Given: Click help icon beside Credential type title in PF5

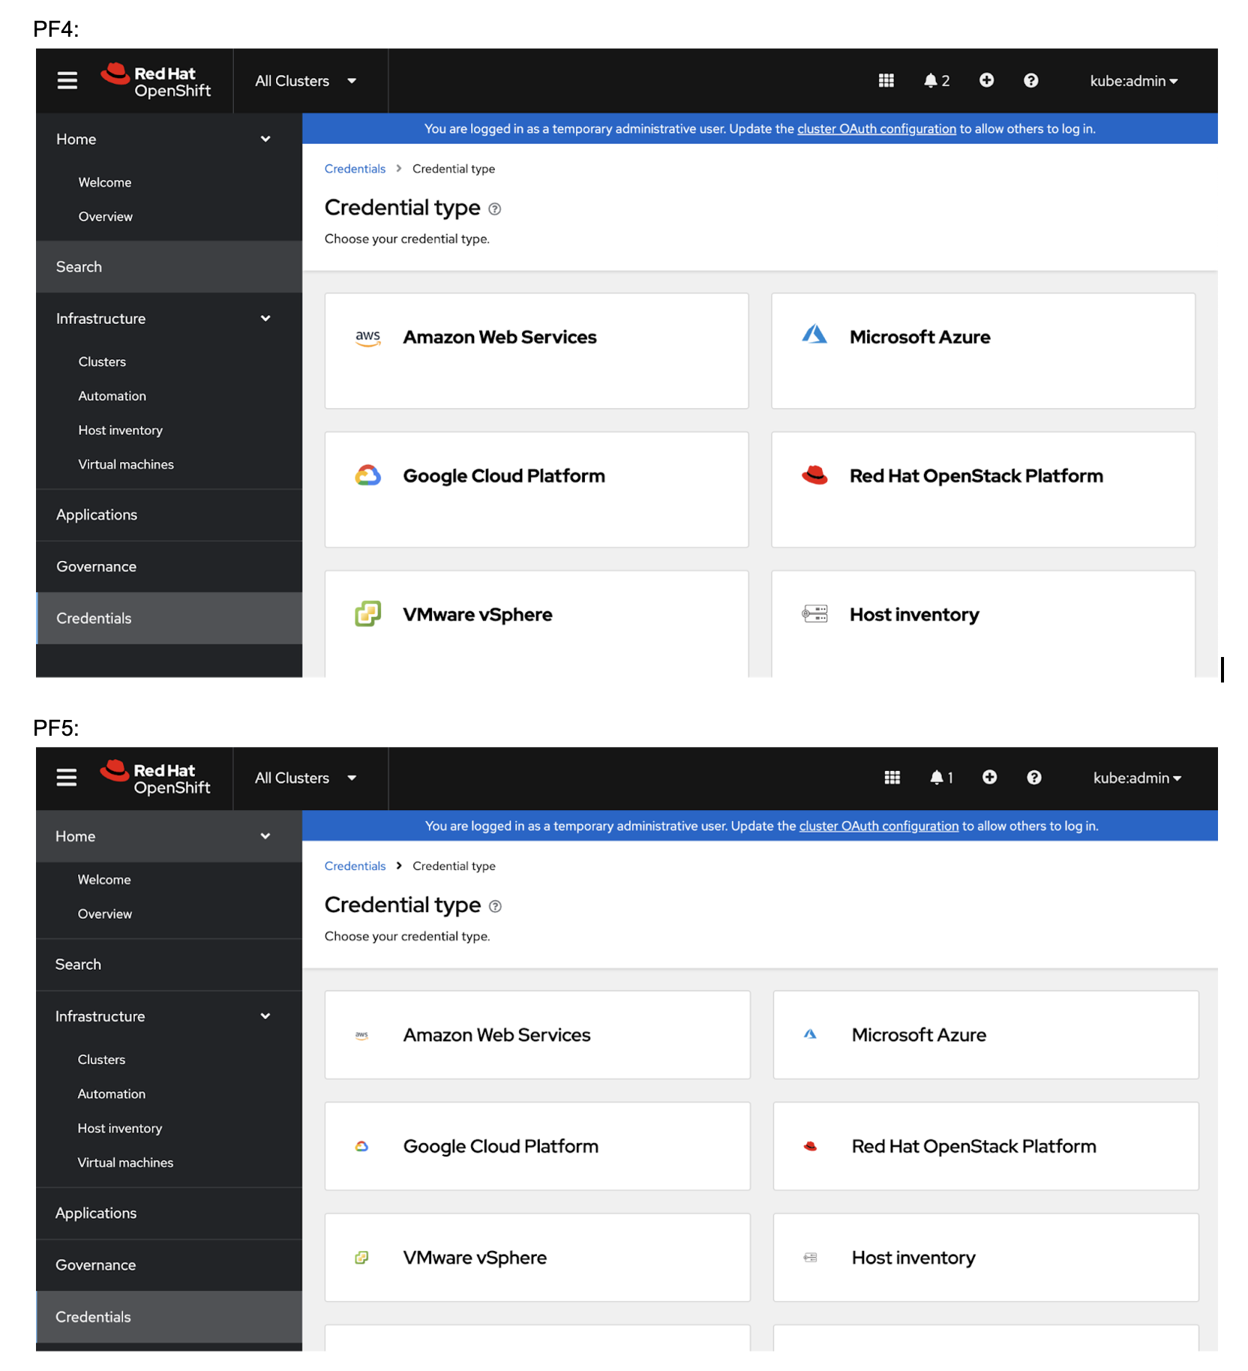Looking at the screenshot, I should coord(495,907).
